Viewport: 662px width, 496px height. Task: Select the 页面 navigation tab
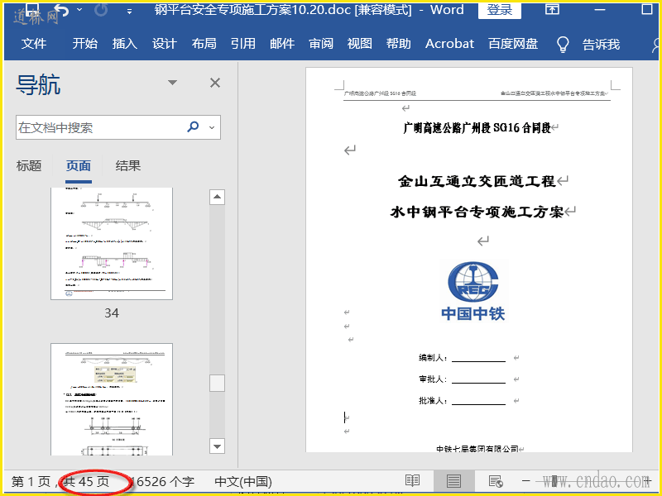[79, 166]
